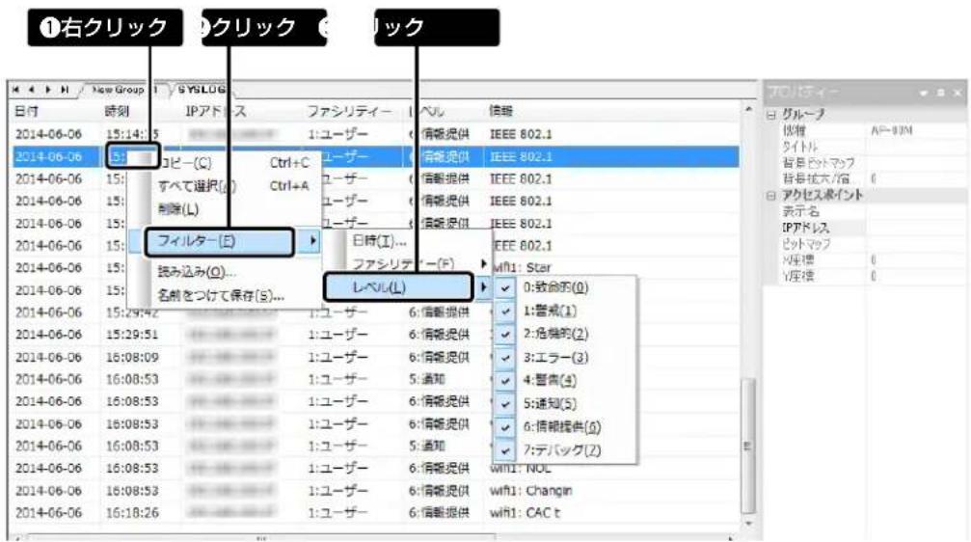Image resolution: width=971 pixels, height=542 pixels.
Task: Go to previous tab navigation arrow
Action: 31,90
